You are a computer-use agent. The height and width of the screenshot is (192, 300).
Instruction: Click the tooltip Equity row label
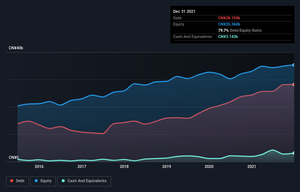[x=179, y=24]
